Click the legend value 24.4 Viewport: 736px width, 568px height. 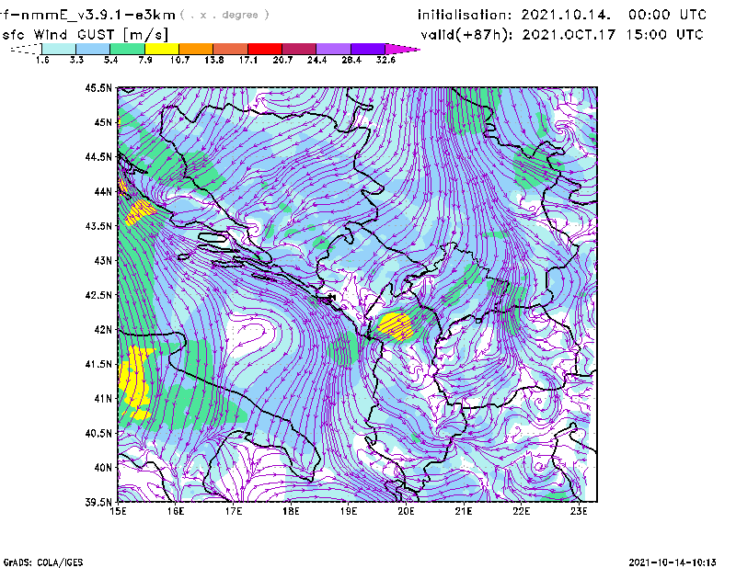316,60
